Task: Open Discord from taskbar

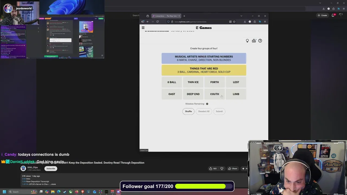Action: point(118,192)
